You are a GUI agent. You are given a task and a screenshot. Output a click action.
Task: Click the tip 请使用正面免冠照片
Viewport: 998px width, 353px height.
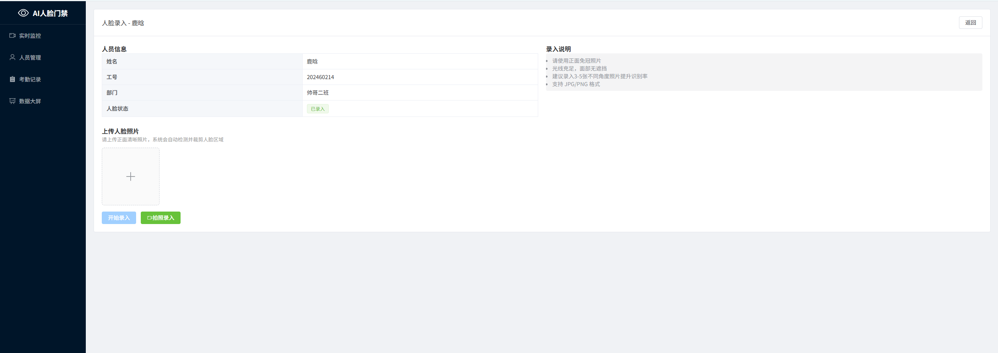coord(576,61)
